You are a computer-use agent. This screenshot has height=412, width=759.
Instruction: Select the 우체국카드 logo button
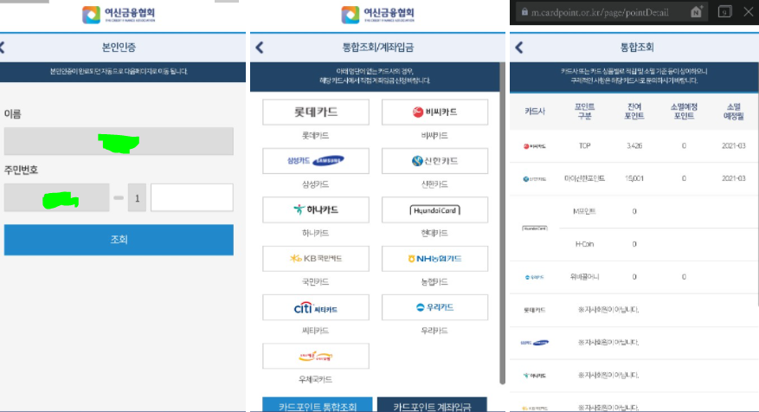tap(316, 357)
